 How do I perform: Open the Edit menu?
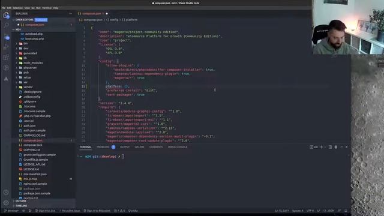pyautogui.click(x=9, y=8)
